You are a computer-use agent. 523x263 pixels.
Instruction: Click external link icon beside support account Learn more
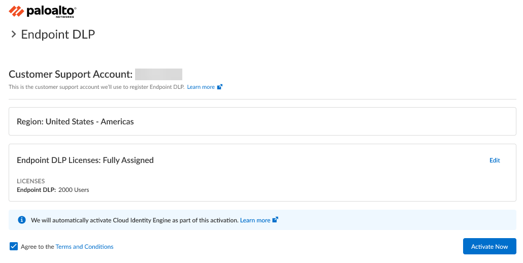click(219, 87)
